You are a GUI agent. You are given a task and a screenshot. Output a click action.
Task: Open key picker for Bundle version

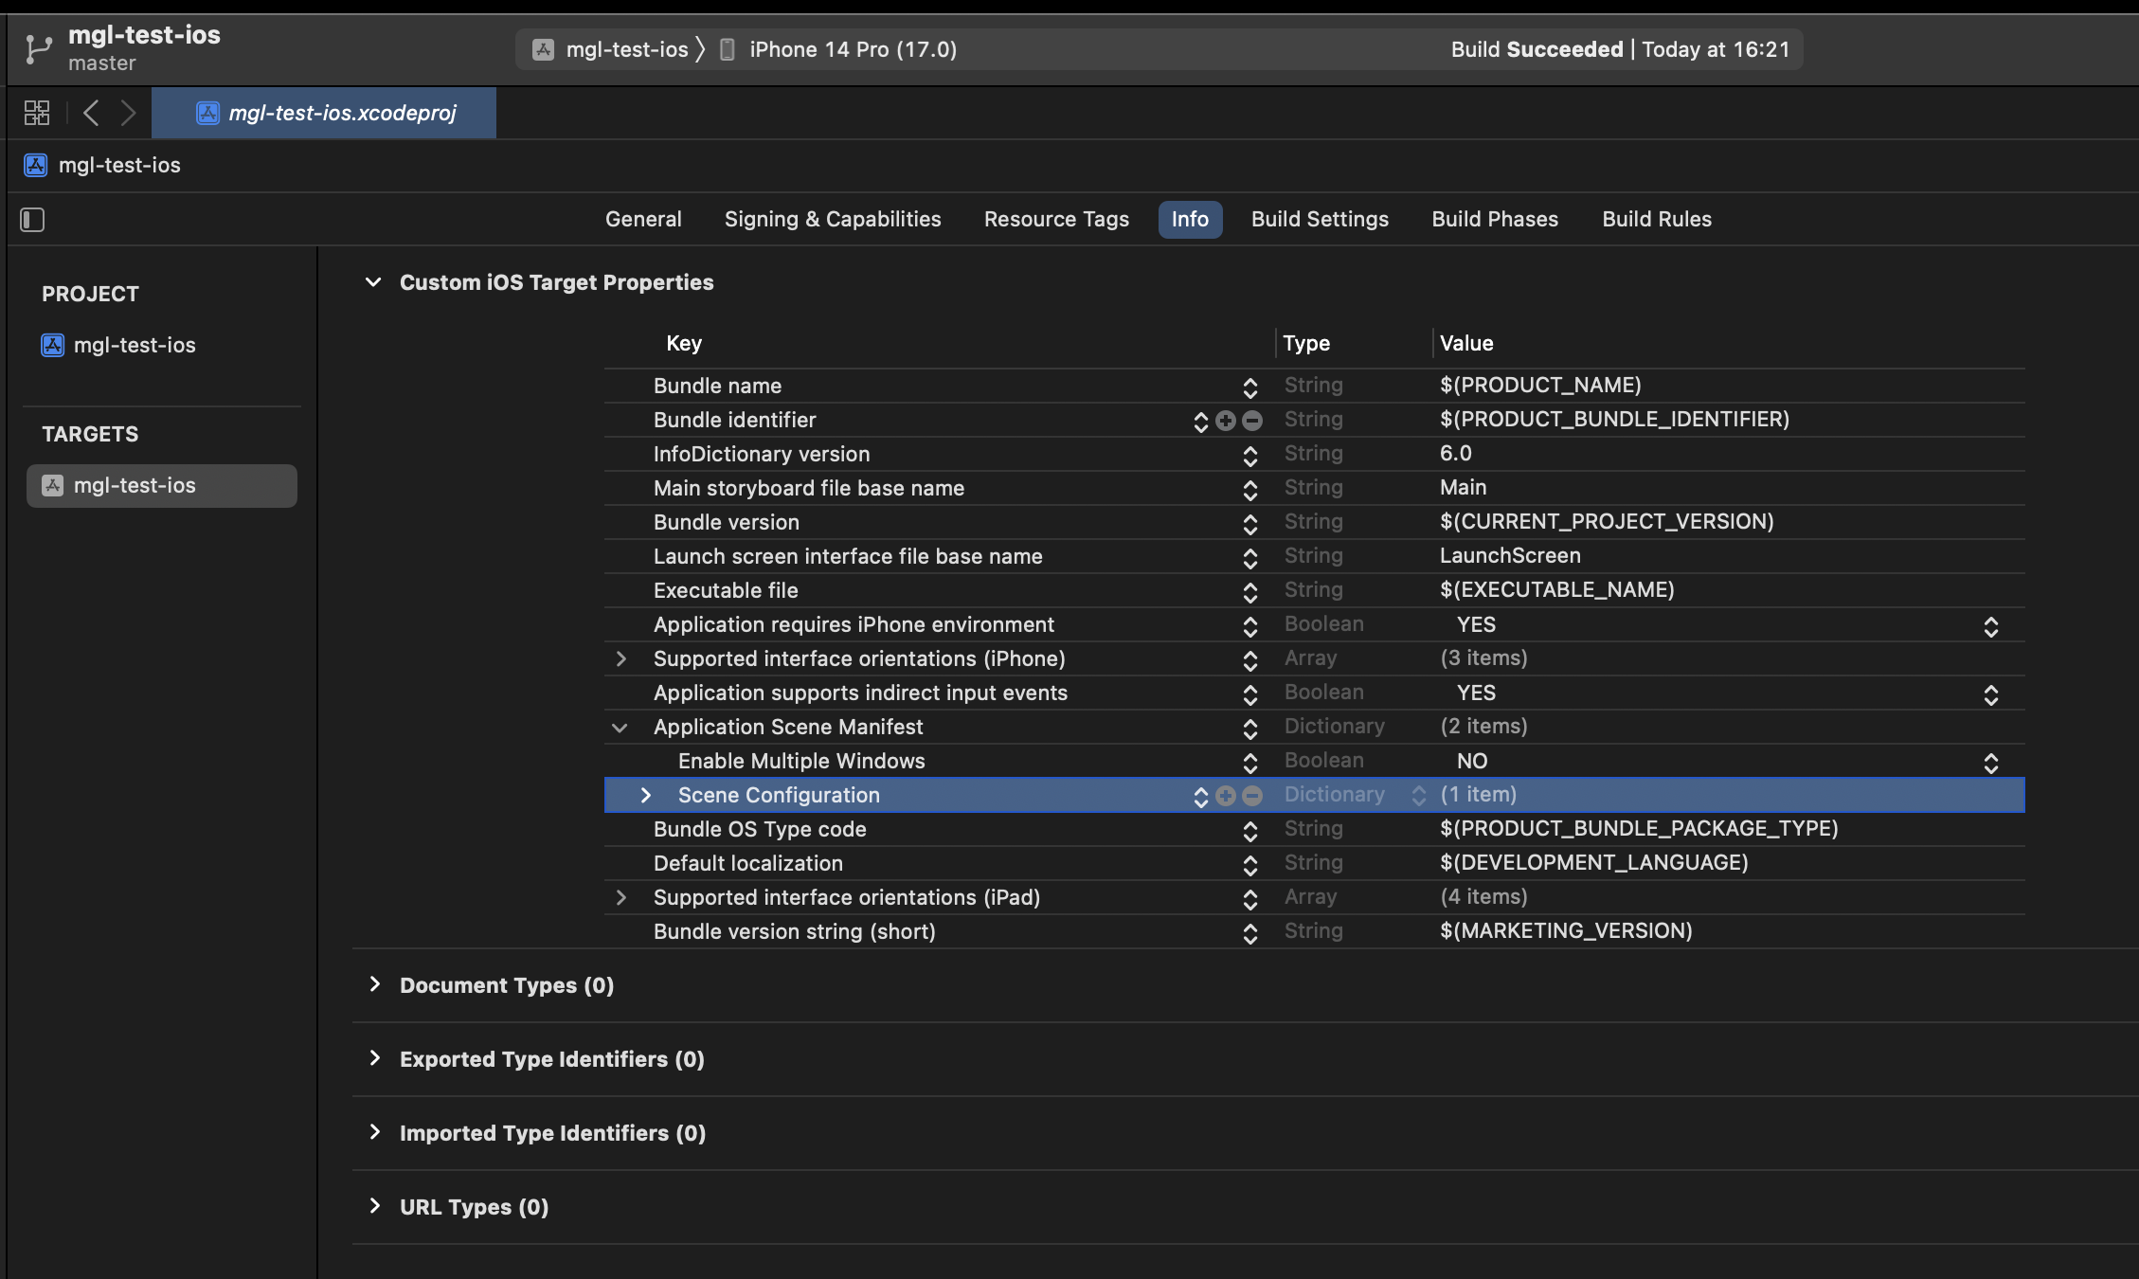coord(1250,524)
